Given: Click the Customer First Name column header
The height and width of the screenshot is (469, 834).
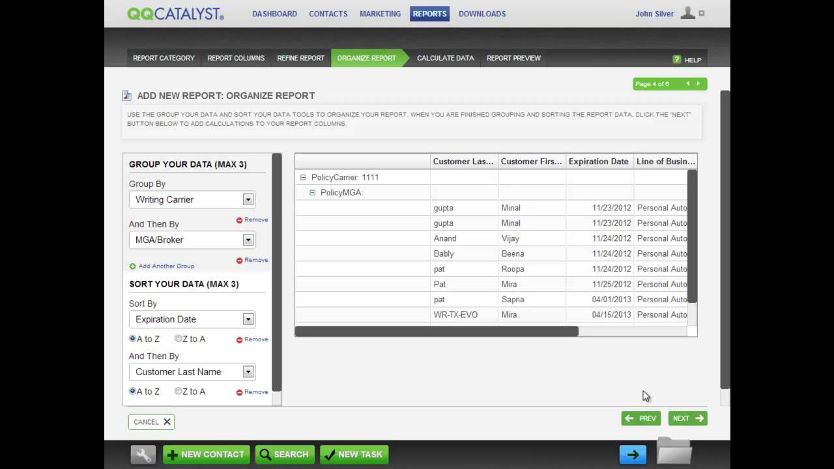Looking at the screenshot, I should tap(532, 162).
